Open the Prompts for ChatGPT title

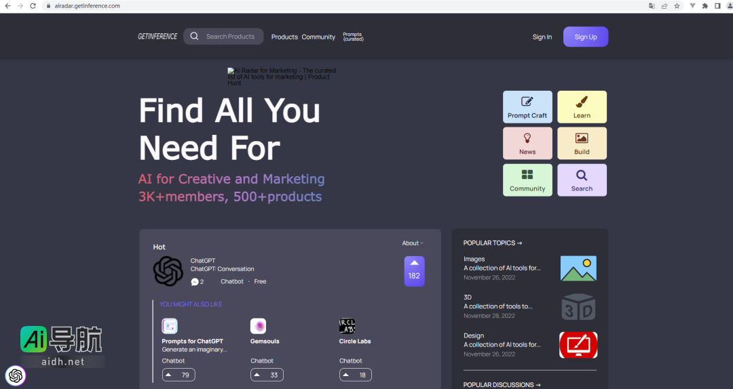click(193, 342)
